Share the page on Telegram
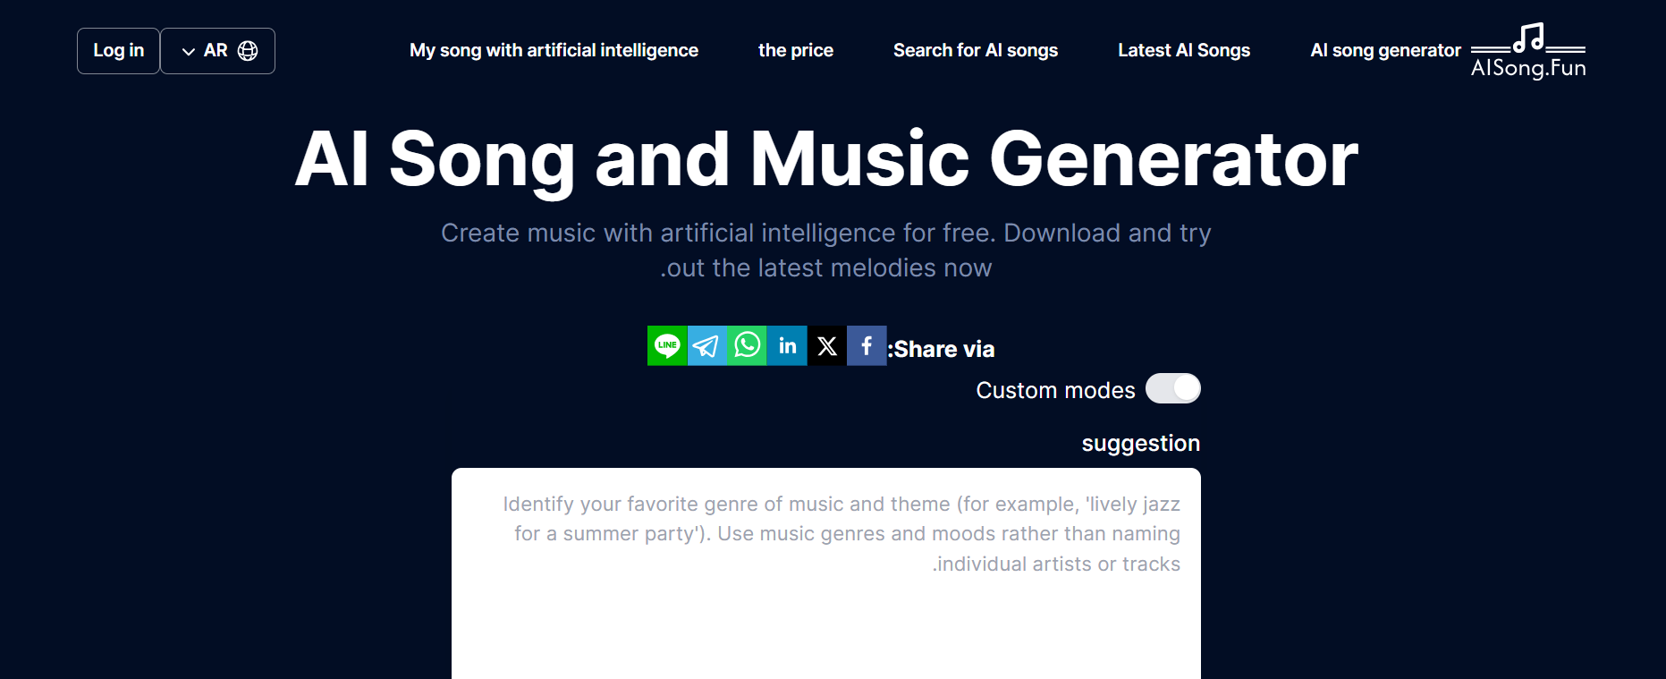 pos(706,346)
